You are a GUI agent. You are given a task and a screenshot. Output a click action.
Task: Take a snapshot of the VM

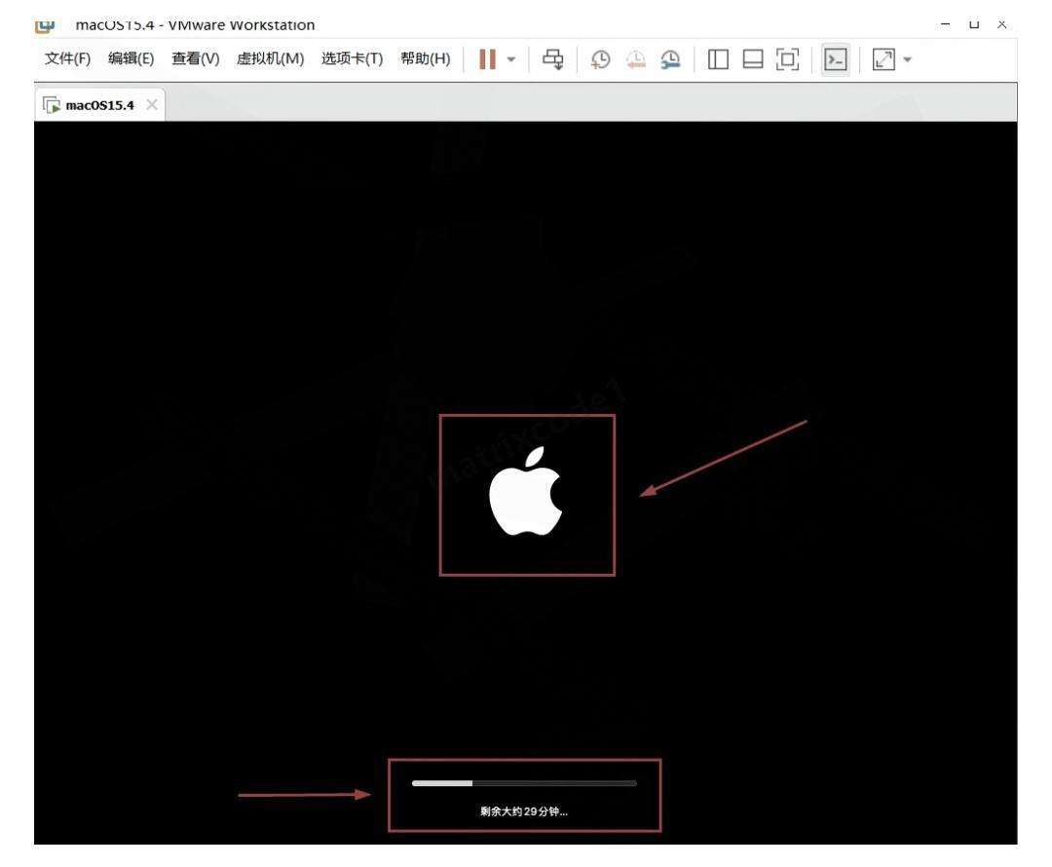click(x=600, y=59)
